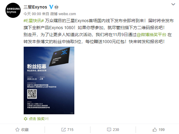Open comments via the speech bubble icon

click(x=109, y=130)
